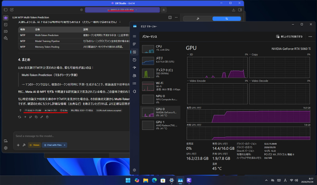317x185 pixels.
Task: Select GPU 0 NVIDIA performance item
Action: pyautogui.click(x=160, y=112)
